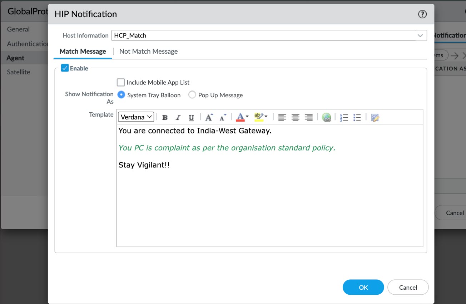Decrease the template font size
This screenshot has width=466, height=304.
pos(223,117)
